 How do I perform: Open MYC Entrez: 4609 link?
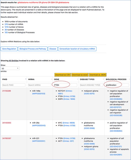coord(69,123)
